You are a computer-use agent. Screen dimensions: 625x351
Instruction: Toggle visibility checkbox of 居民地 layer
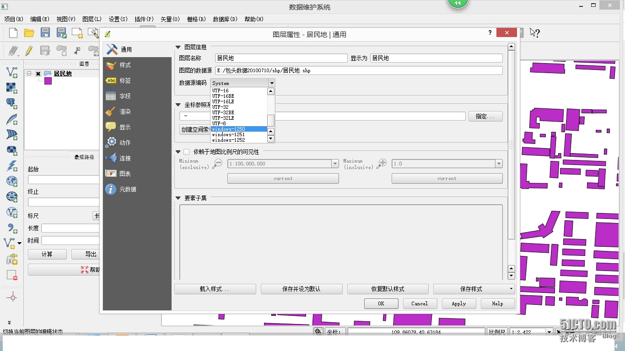[38, 74]
